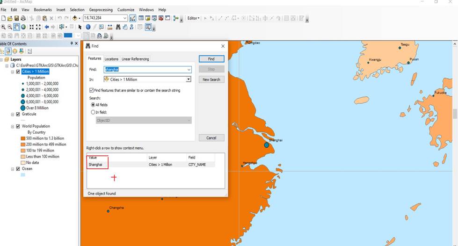Click Fixed Zoom Out arrows icon

(x=38, y=27)
